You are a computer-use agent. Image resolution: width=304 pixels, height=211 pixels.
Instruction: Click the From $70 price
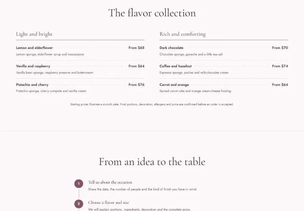coord(280,48)
